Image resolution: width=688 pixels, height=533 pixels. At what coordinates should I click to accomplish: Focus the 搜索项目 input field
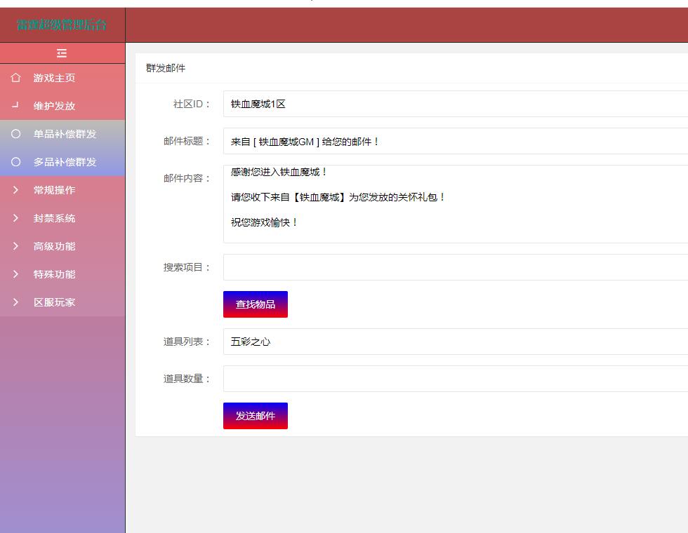[455, 267]
